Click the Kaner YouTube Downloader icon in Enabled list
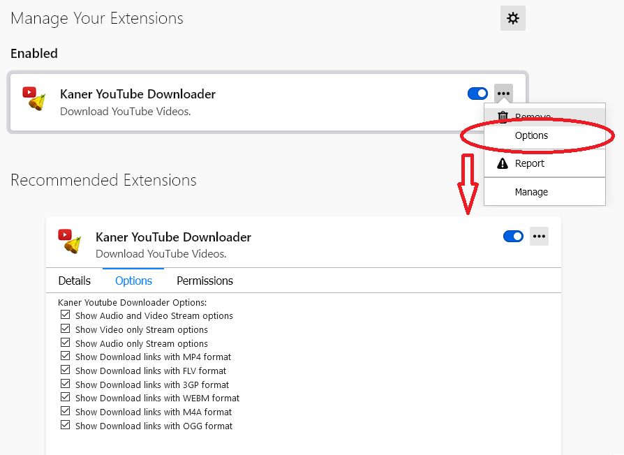 pos(34,98)
